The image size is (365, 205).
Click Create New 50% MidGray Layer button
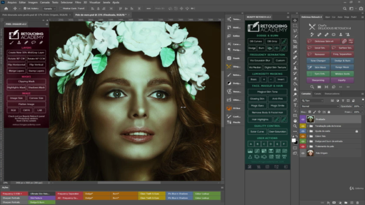[x=26, y=52]
